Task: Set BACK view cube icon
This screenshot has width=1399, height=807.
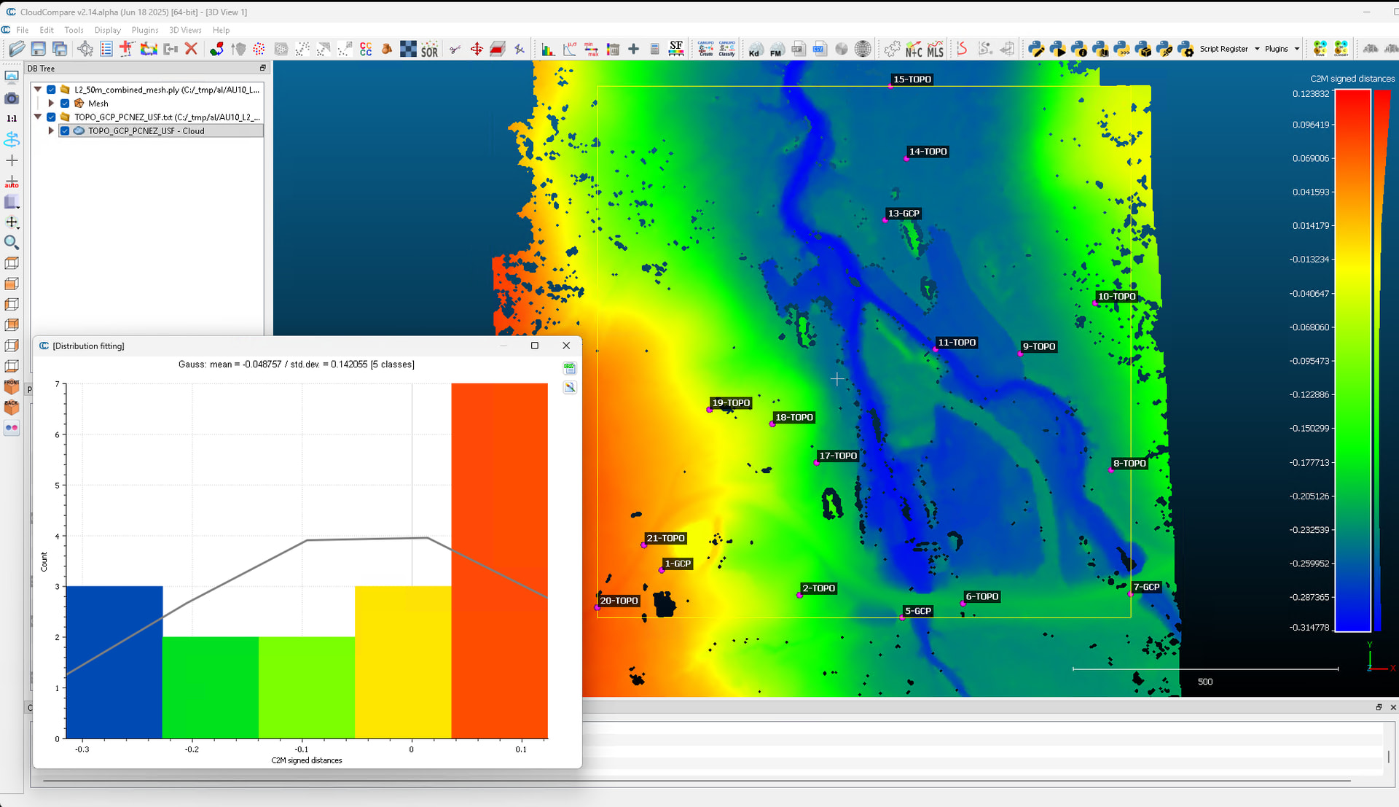Action: click(x=12, y=407)
